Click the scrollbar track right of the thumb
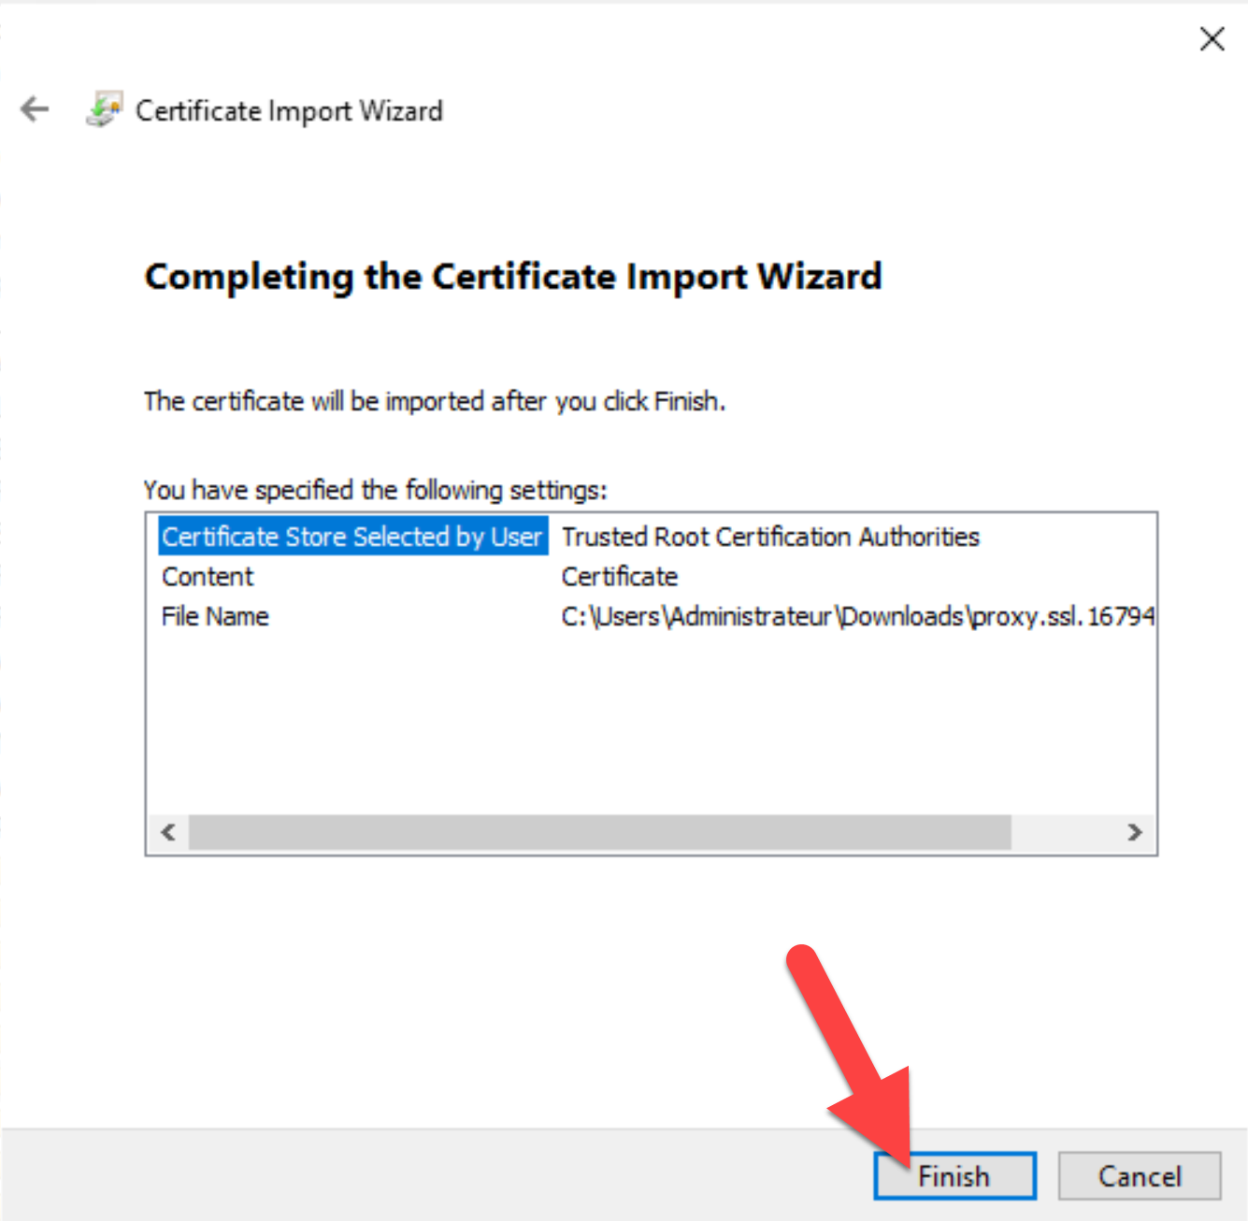 pos(1066,832)
